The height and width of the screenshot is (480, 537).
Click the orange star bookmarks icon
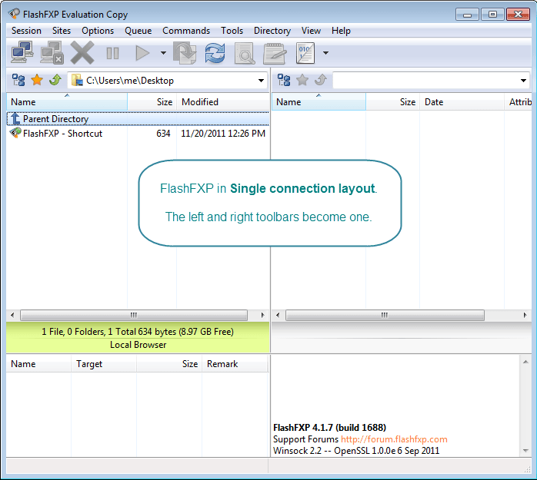37,80
